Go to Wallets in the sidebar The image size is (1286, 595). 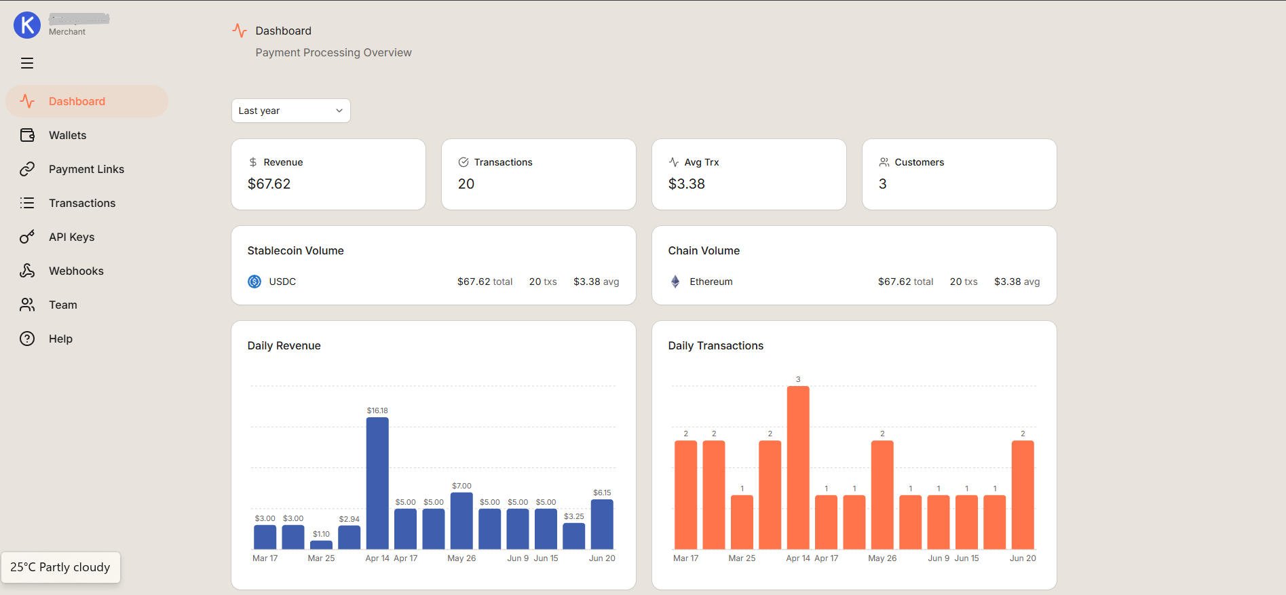coord(87,135)
